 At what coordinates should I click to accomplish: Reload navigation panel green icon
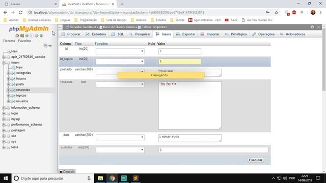pyautogui.click(x=41, y=36)
